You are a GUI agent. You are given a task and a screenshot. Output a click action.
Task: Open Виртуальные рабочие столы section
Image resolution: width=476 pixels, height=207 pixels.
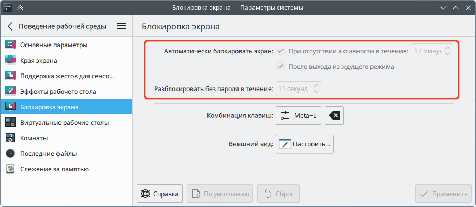click(x=66, y=123)
